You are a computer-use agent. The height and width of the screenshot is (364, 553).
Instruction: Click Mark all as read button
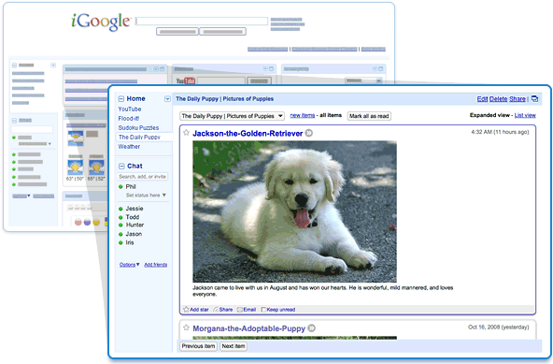coord(369,116)
